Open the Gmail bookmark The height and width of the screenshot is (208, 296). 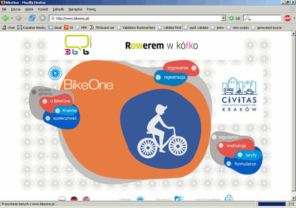click(55, 28)
